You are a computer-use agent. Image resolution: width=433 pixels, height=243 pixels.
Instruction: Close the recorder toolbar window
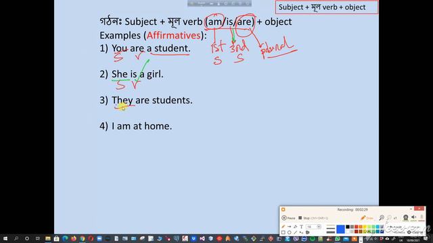click(x=419, y=209)
